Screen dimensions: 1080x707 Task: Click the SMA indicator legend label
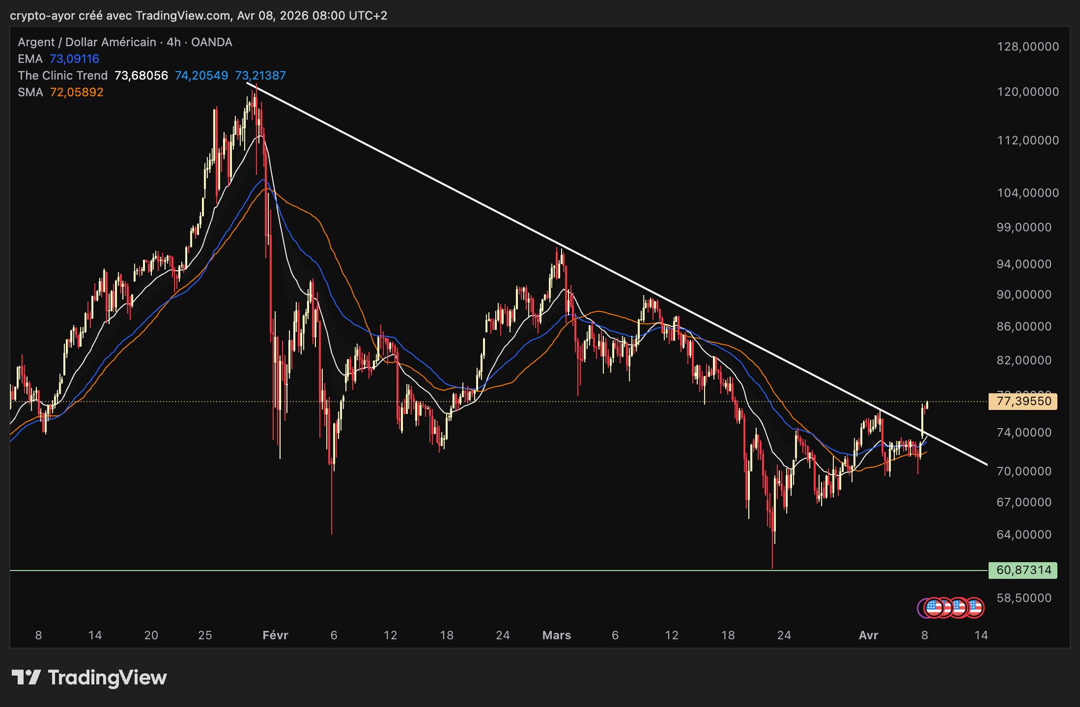(x=30, y=92)
